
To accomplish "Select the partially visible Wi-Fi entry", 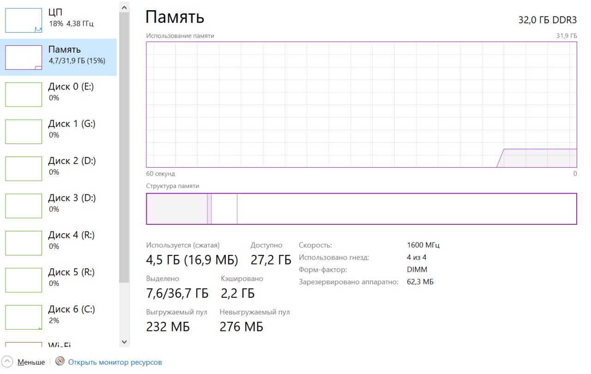I will [x=60, y=344].
